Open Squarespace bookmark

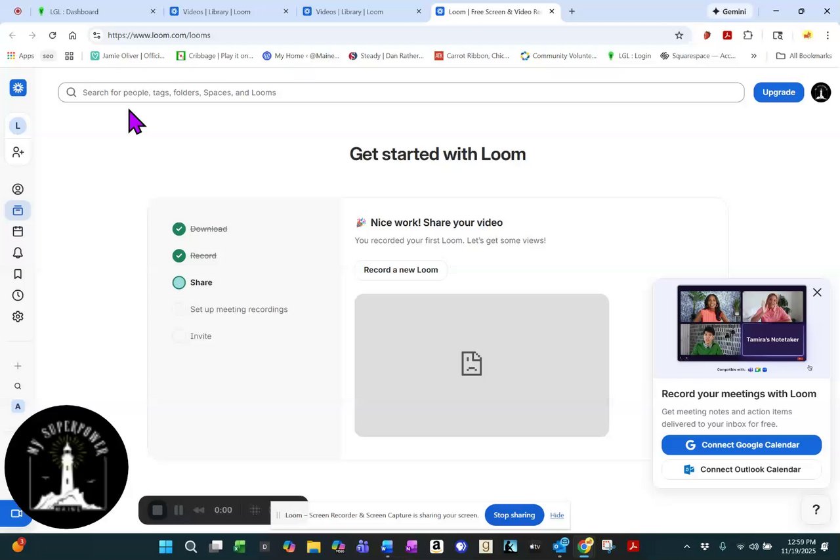(698, 56)
